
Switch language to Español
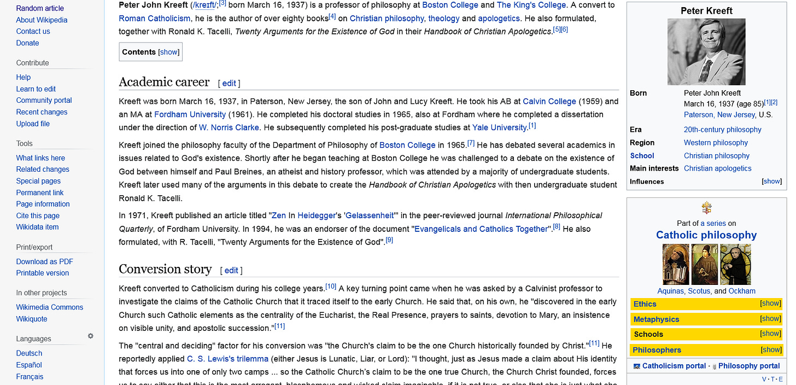[x=29, y=365]
